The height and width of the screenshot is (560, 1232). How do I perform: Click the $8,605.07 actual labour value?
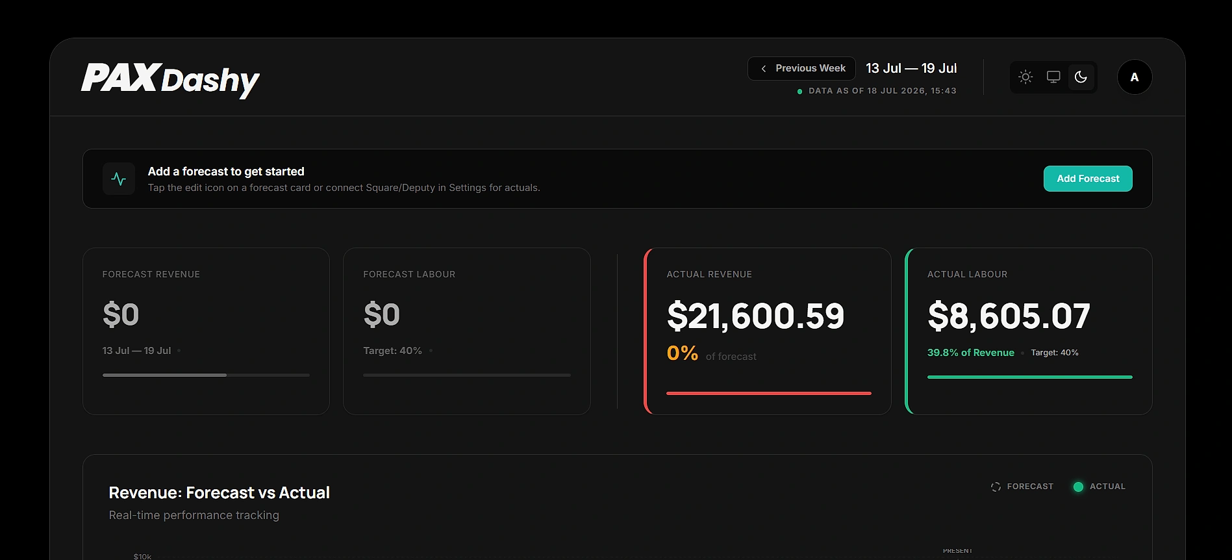[x=1009, y=316]
